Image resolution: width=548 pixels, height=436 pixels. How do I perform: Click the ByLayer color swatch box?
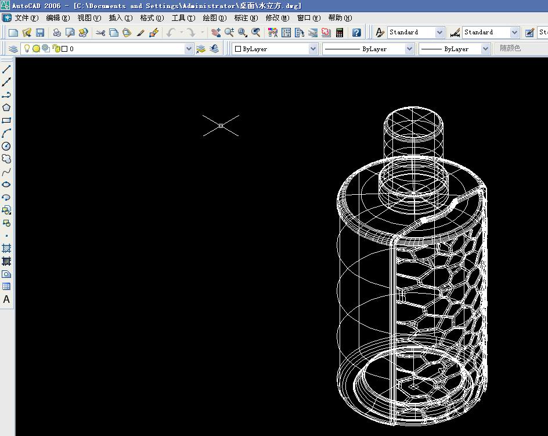pyautogui.click(x=238, y=49)
